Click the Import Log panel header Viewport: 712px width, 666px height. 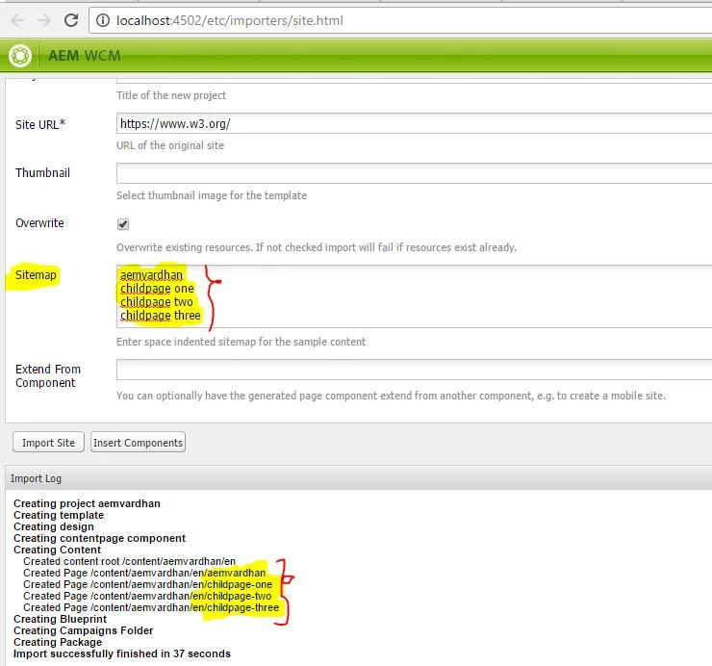[x=358, y=478]
